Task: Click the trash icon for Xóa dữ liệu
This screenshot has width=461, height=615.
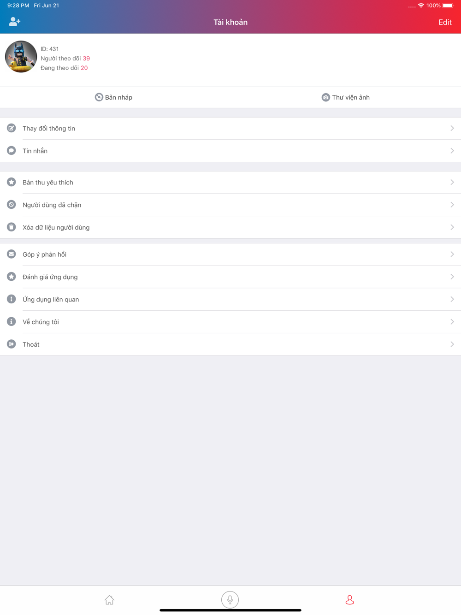Action: 12,227
